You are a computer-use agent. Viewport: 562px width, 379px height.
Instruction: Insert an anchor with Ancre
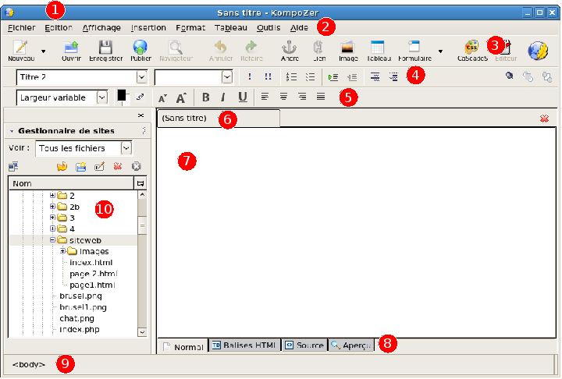pyautogui.click(x=290, y=51)
